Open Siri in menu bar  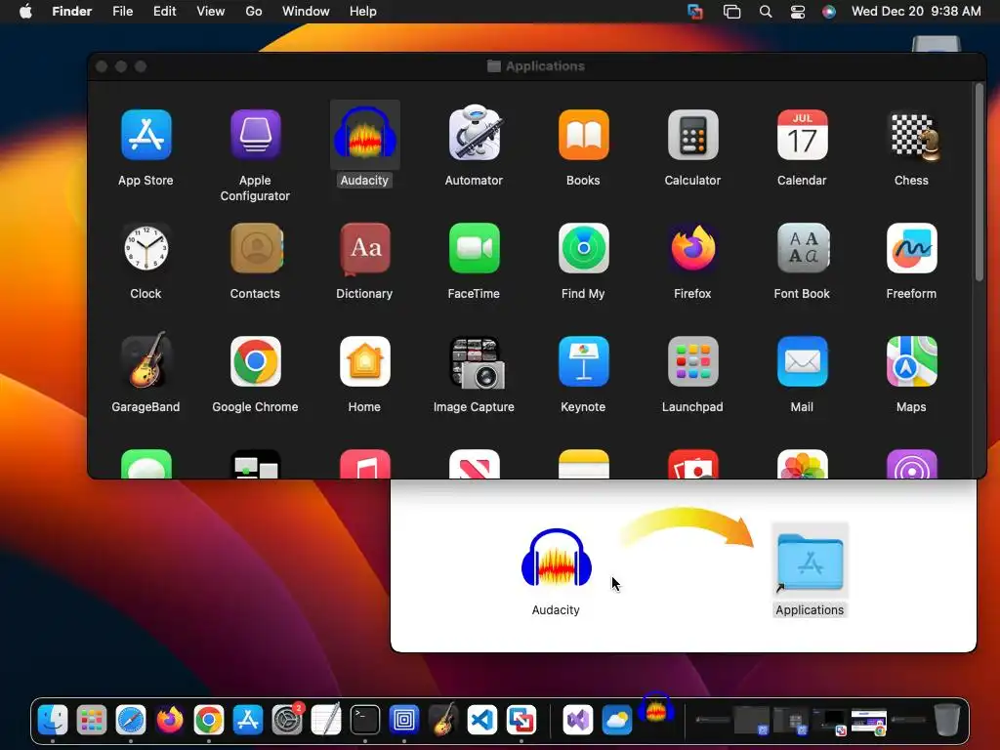[x=828, y=12]
